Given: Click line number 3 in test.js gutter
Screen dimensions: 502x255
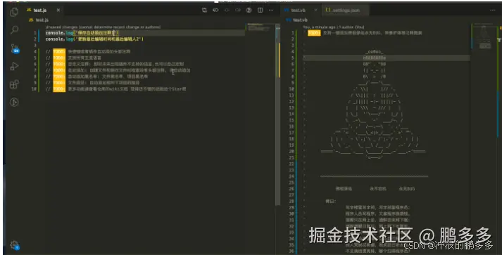Looking at the screenshot, I should [x=35, y=46].
